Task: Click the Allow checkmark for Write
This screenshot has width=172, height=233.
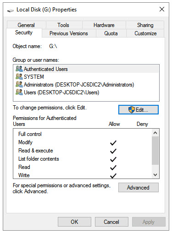Action: [113, 176]
